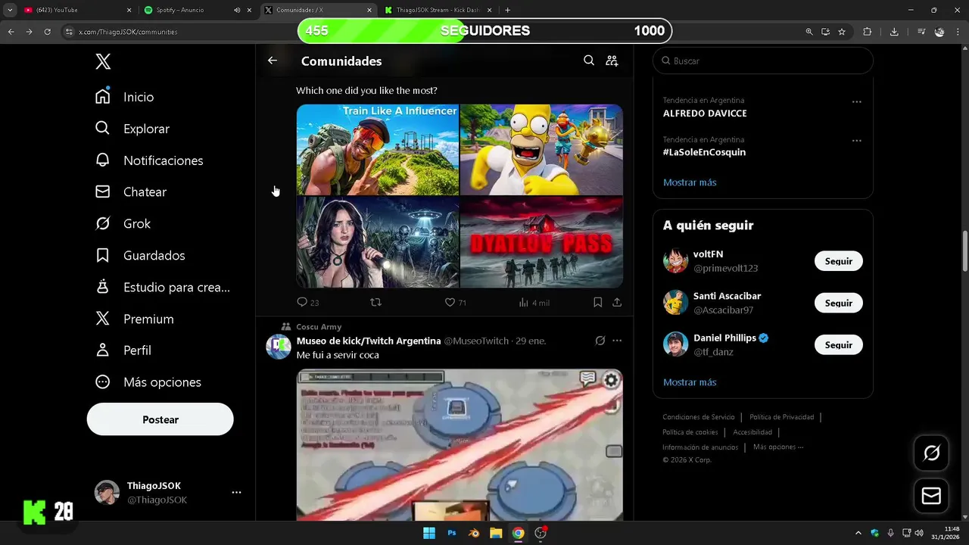969x545 pixels.
Task: Open ALFREDO DAVICCE trend
Action: click(705, 113)
